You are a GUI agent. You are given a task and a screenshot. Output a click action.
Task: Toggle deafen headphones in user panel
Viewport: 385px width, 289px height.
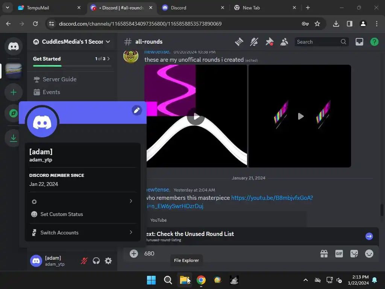point(96,261)
